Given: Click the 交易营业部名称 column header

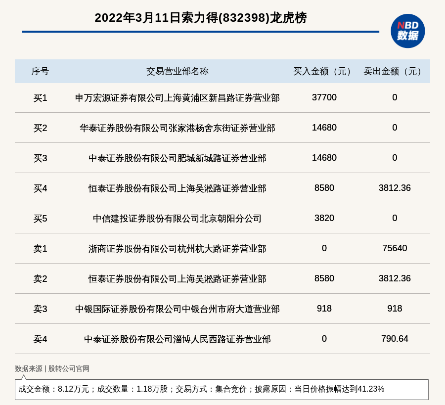Looking at the screenshot, I should (x=177, y=71).
